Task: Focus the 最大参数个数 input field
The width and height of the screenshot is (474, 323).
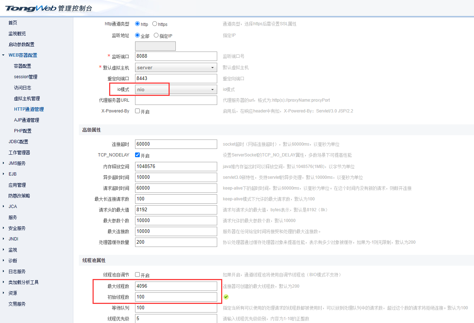Action: click(x=176, y=220)
